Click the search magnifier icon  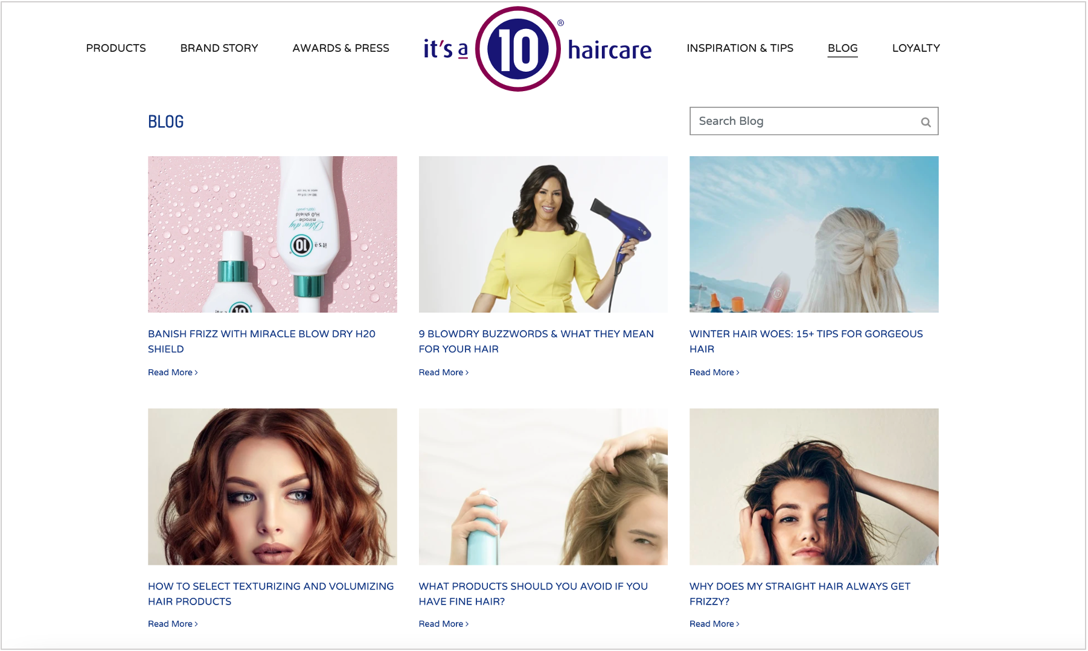[925, 122]
